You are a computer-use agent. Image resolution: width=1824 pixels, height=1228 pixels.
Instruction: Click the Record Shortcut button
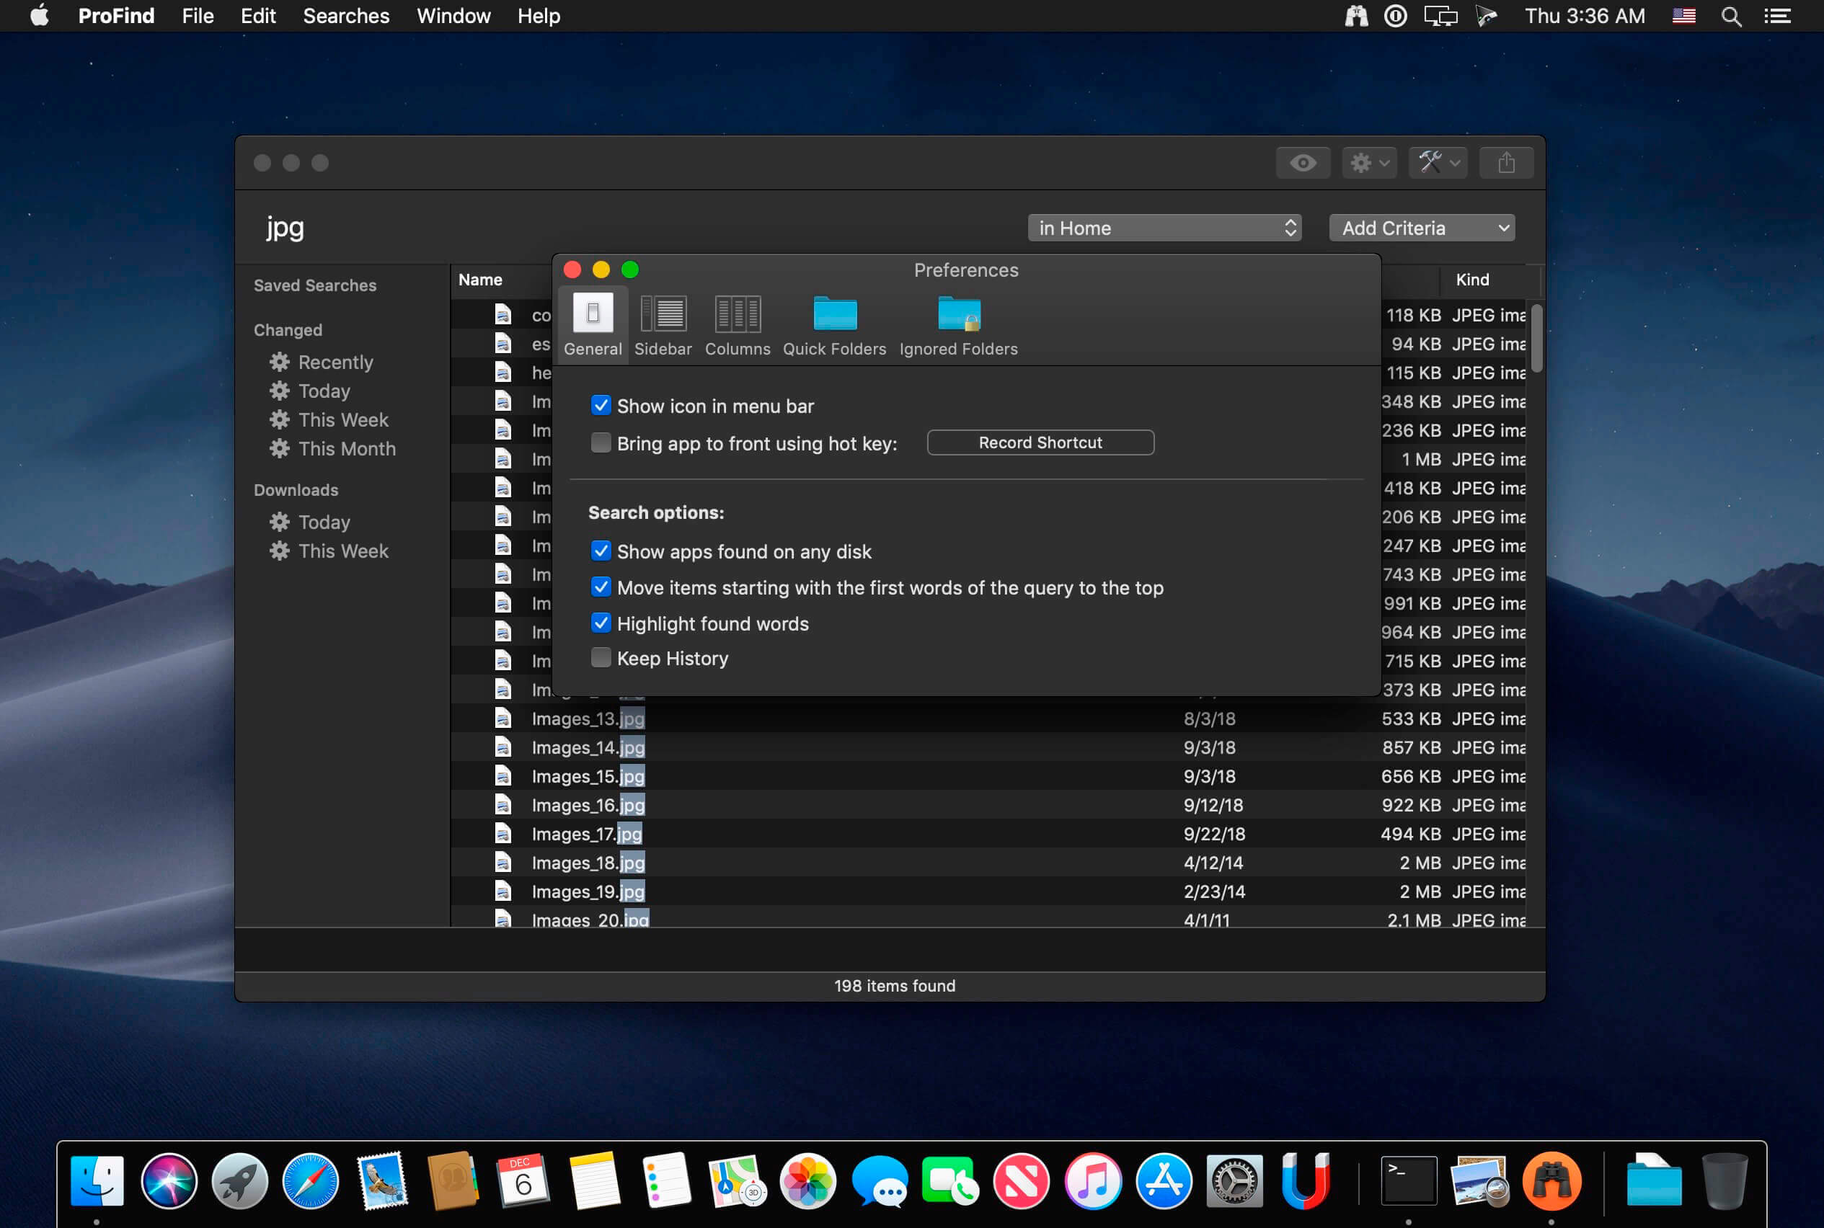tap(1039, 442)
